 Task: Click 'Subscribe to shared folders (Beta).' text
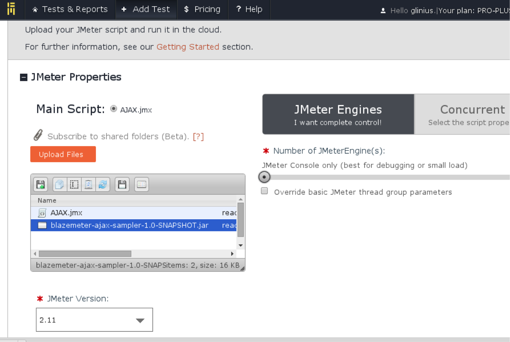click(118, 136)
